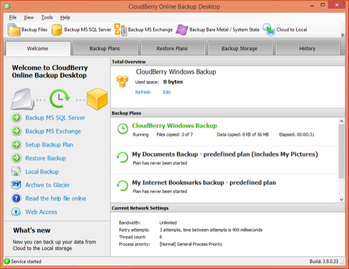The image size is (349, 269).
Task: Click Backup MS SQL Server toolbar label
Action: (88, 30)
